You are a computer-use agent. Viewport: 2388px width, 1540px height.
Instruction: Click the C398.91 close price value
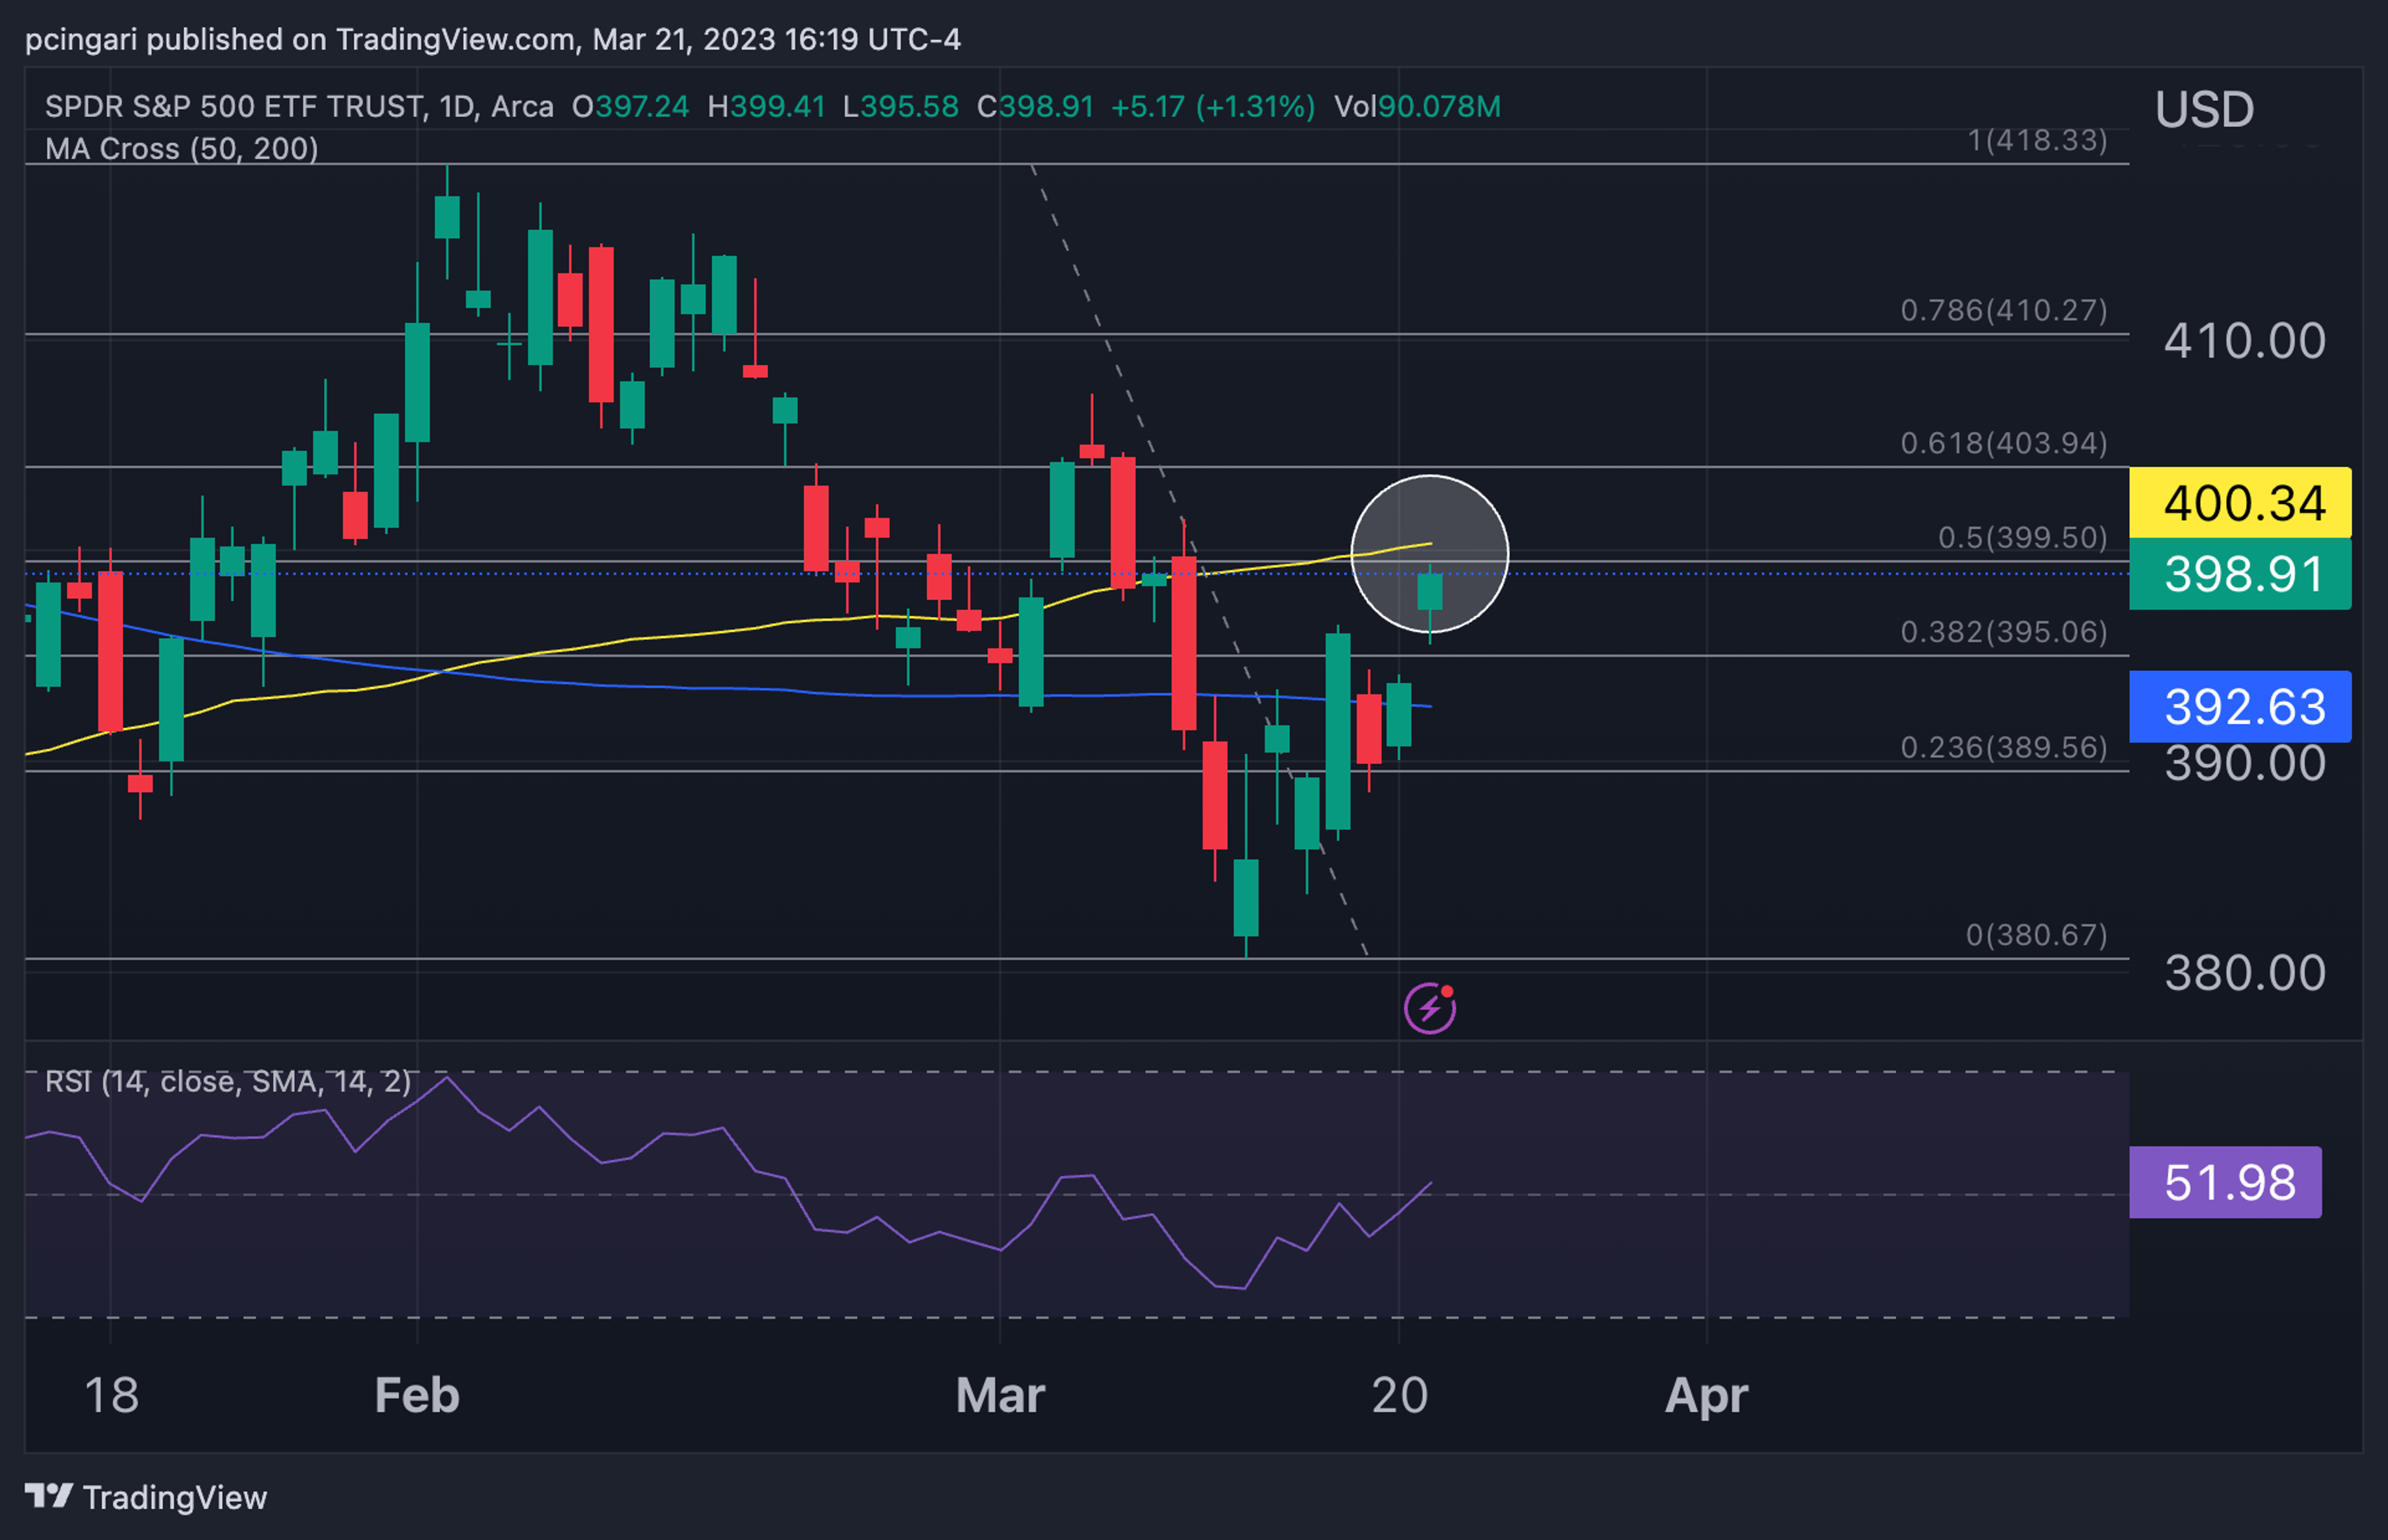pos(1035,106)
